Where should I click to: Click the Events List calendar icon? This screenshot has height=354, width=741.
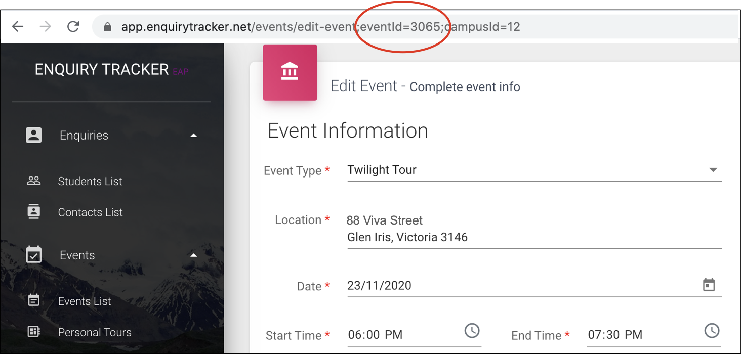[33, 300]
